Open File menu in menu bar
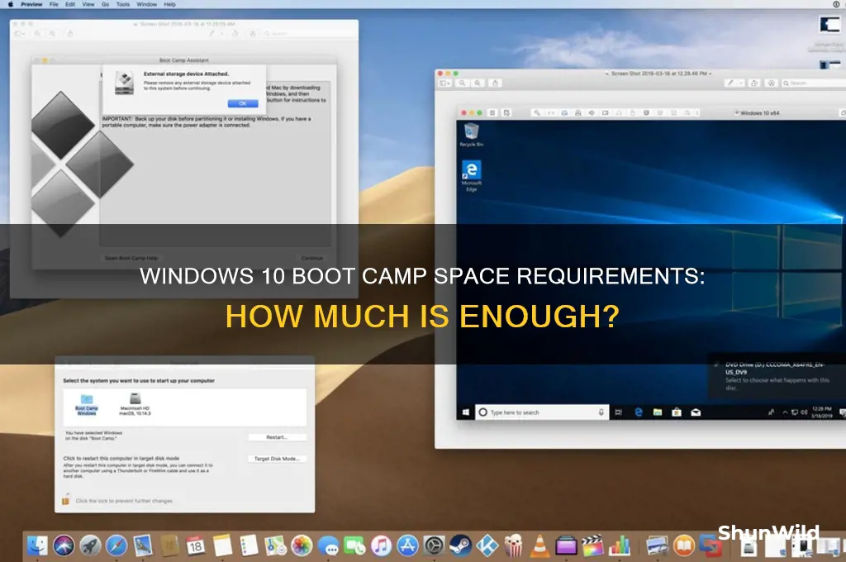The image size is (846, 562). click(54, 4)
